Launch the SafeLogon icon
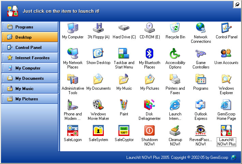Screen dimensions: 242x164 pos(73,130)
